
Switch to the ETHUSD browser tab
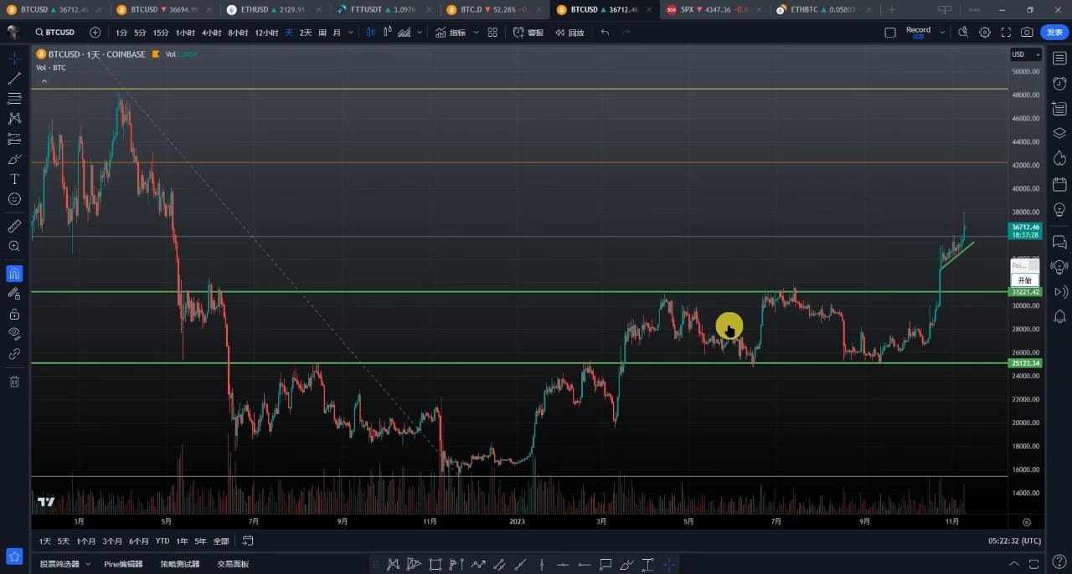coord(274,10)
